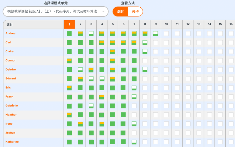Viewport: 235px width, 147px height.
Task: Click Carl's lesson 8 progress box
Action: [x=145, y=43]
